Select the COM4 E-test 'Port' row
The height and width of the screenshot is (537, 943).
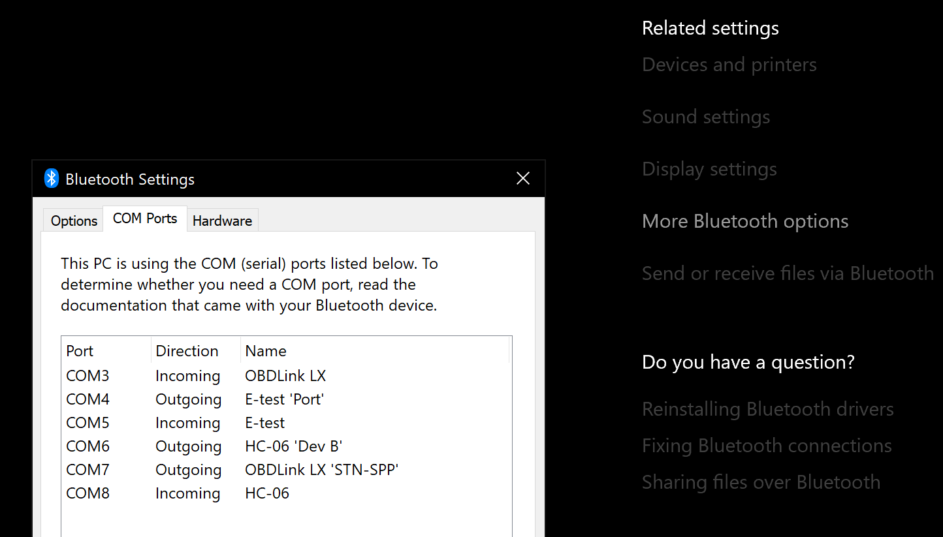click(286, 399)
